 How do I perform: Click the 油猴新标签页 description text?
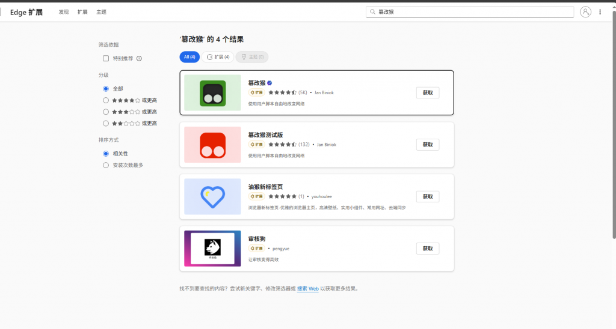[327, 208]
